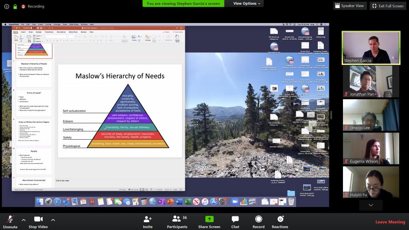Click the Invite icon in Zoom toolbar
The width and height of the screenshot is (409, 230).
coord(148,219)
